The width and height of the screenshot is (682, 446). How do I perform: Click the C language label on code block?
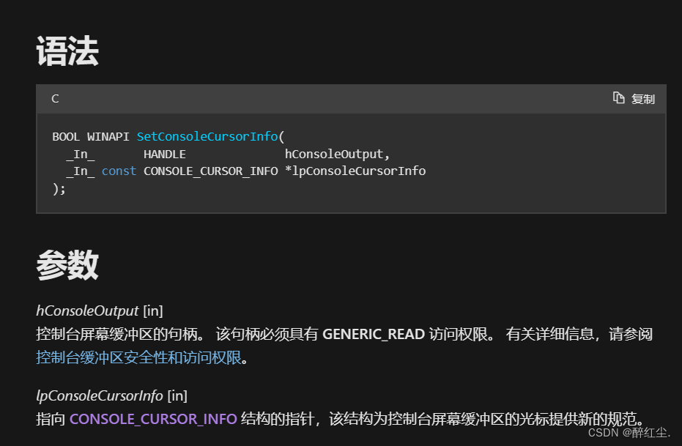(x=55, y=99)
